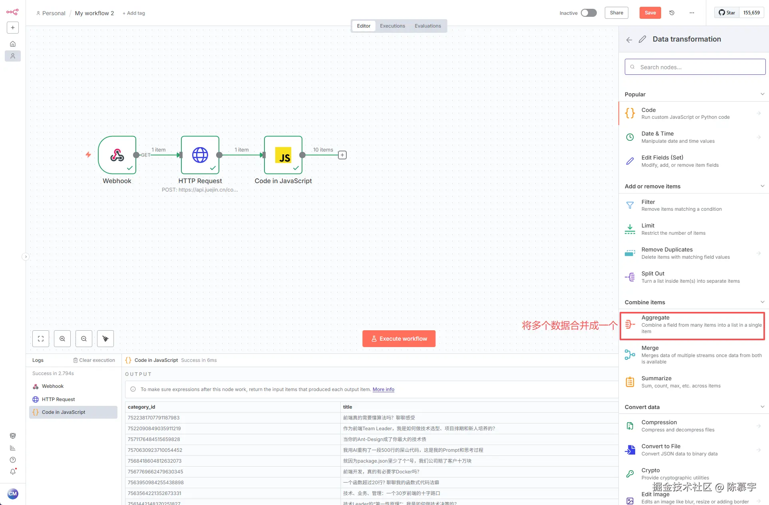
Task: Open the home page sidebar icon
Action: point(13,44)
